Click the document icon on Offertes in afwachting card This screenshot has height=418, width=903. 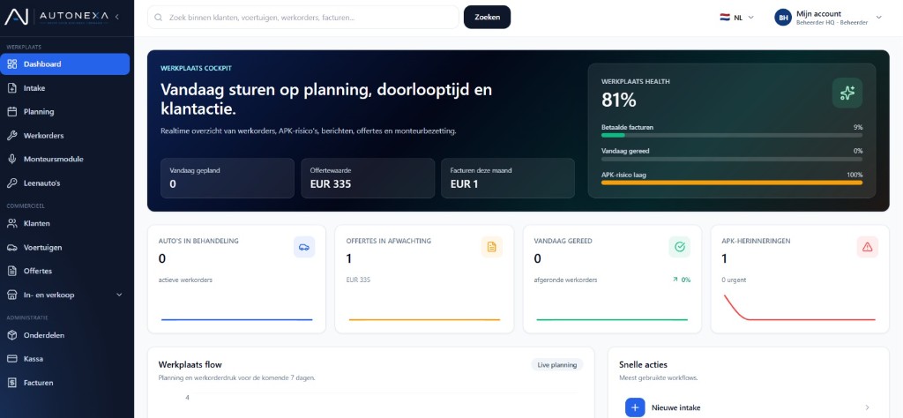[x=492, y=247]
